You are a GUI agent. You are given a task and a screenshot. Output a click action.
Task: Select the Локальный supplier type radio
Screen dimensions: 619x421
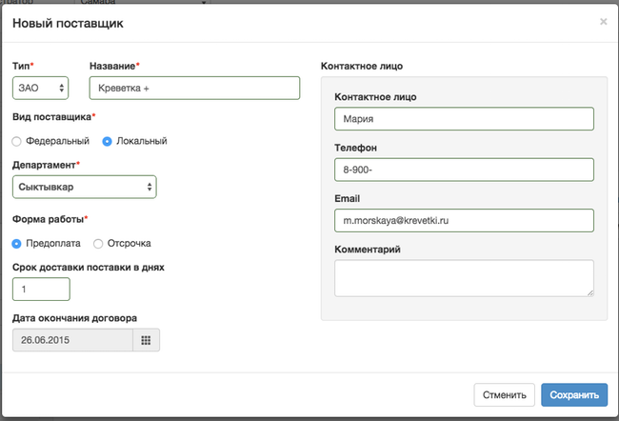coord(107,141)
